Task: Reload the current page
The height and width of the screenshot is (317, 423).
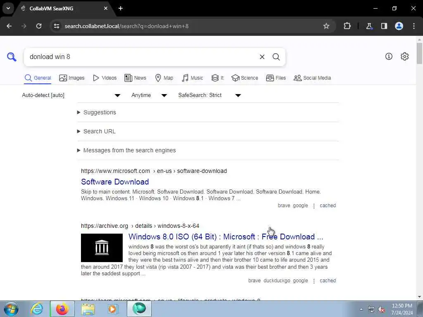Action: coord(39,26)
